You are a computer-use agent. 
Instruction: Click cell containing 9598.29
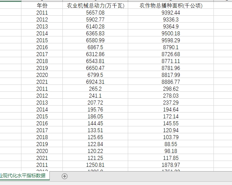(x=171, y=40)
